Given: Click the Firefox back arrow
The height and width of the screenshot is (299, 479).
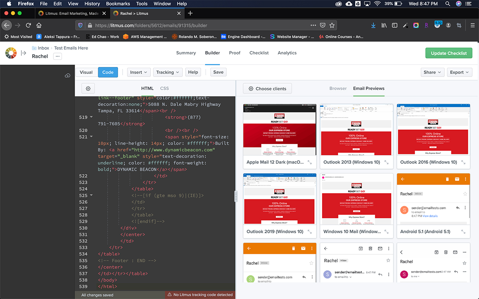Looking at the screenshot, I should 6,25.
